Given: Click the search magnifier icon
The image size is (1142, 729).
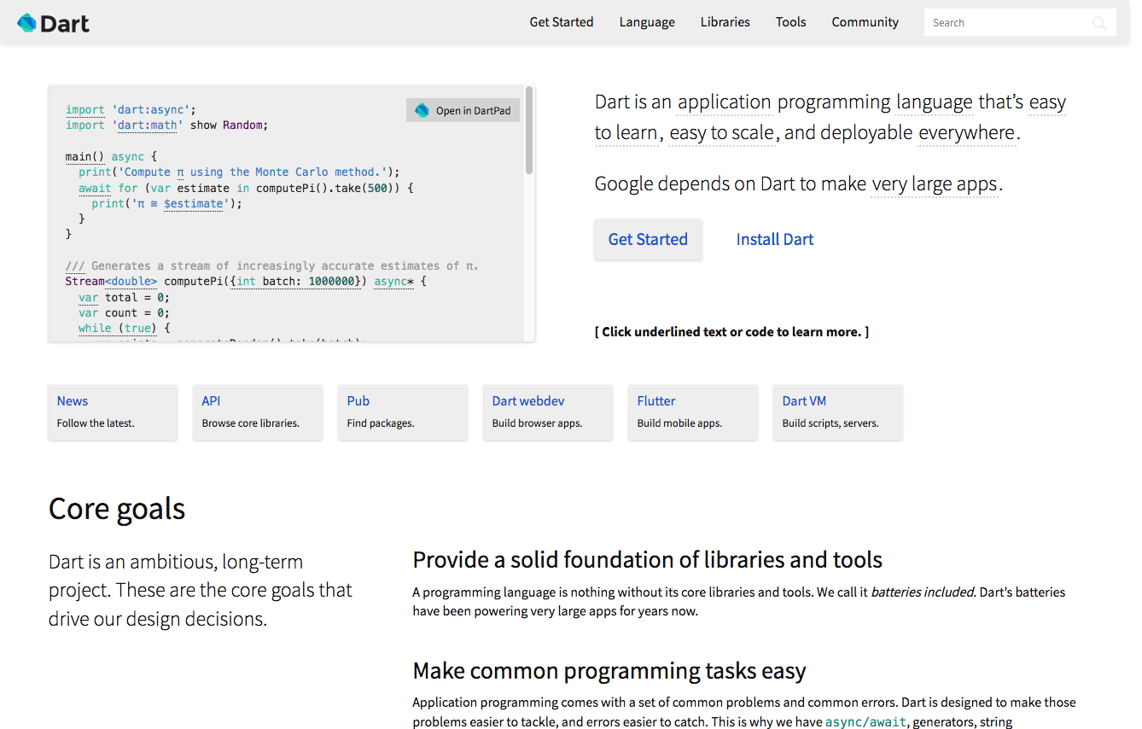Looking at the screenshot, I should 1099,23.
